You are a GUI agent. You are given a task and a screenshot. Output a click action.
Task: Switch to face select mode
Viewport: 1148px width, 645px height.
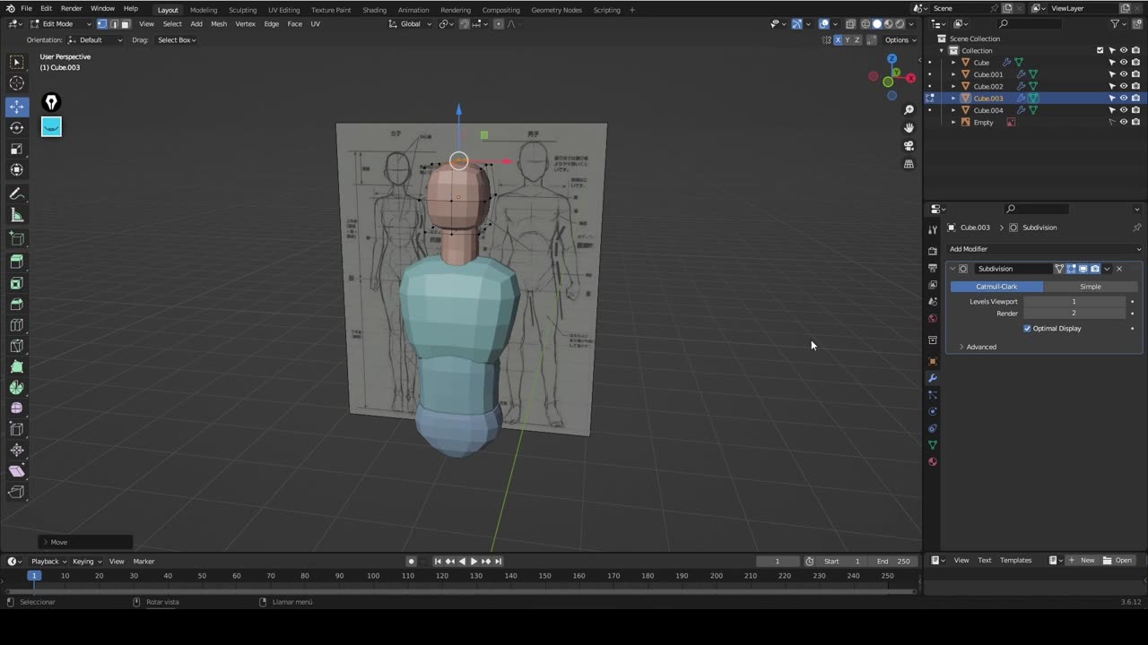pos(126,24)
